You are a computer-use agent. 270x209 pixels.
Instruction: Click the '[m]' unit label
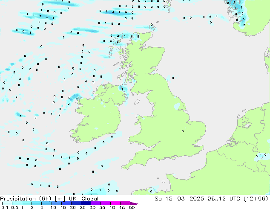pos(60,199)
